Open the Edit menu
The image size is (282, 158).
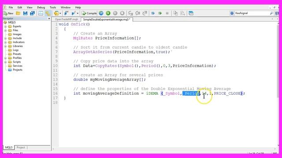click(x=20, y=7)
